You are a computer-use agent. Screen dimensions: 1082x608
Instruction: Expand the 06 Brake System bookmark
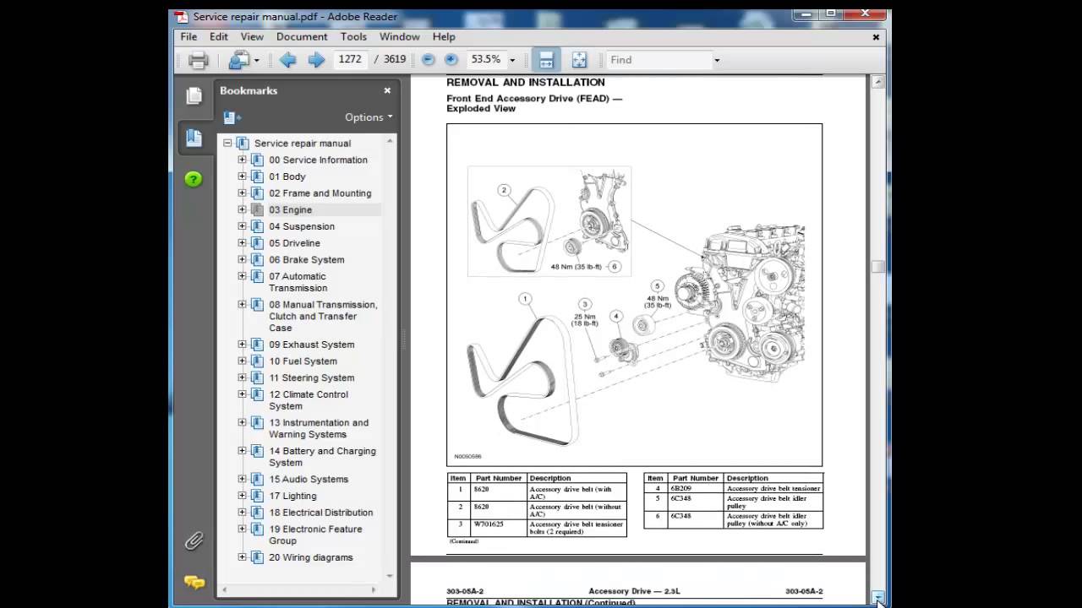(242, 259)
